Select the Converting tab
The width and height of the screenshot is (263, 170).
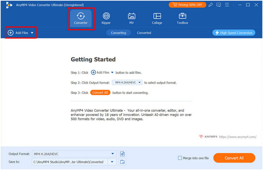[118, 33]
